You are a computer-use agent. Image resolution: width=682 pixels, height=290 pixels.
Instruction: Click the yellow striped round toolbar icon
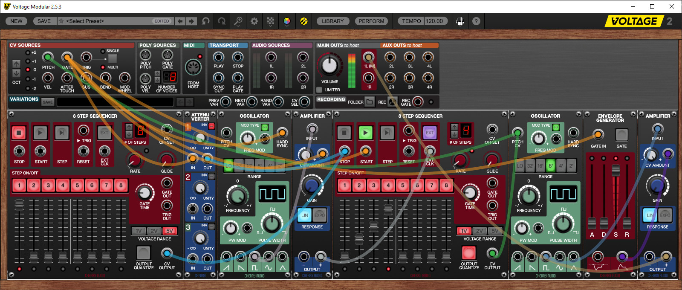(304, 21)
